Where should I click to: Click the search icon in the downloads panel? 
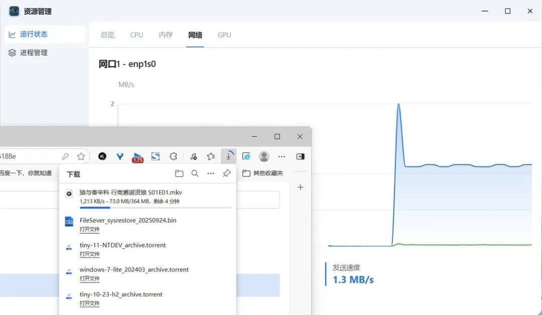[x=195, y=174]
